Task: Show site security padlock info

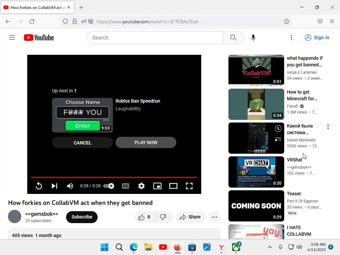Action: pos(75,22)
